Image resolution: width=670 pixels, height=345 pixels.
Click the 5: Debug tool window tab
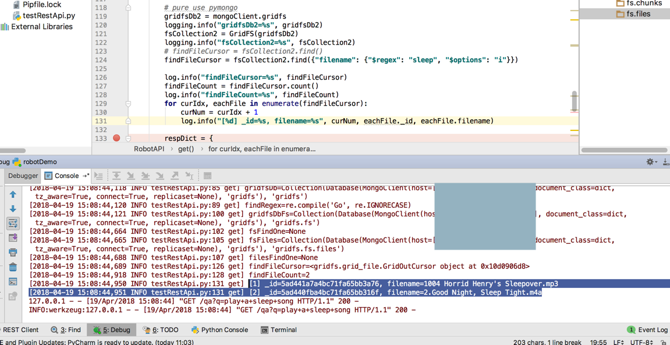112,330
